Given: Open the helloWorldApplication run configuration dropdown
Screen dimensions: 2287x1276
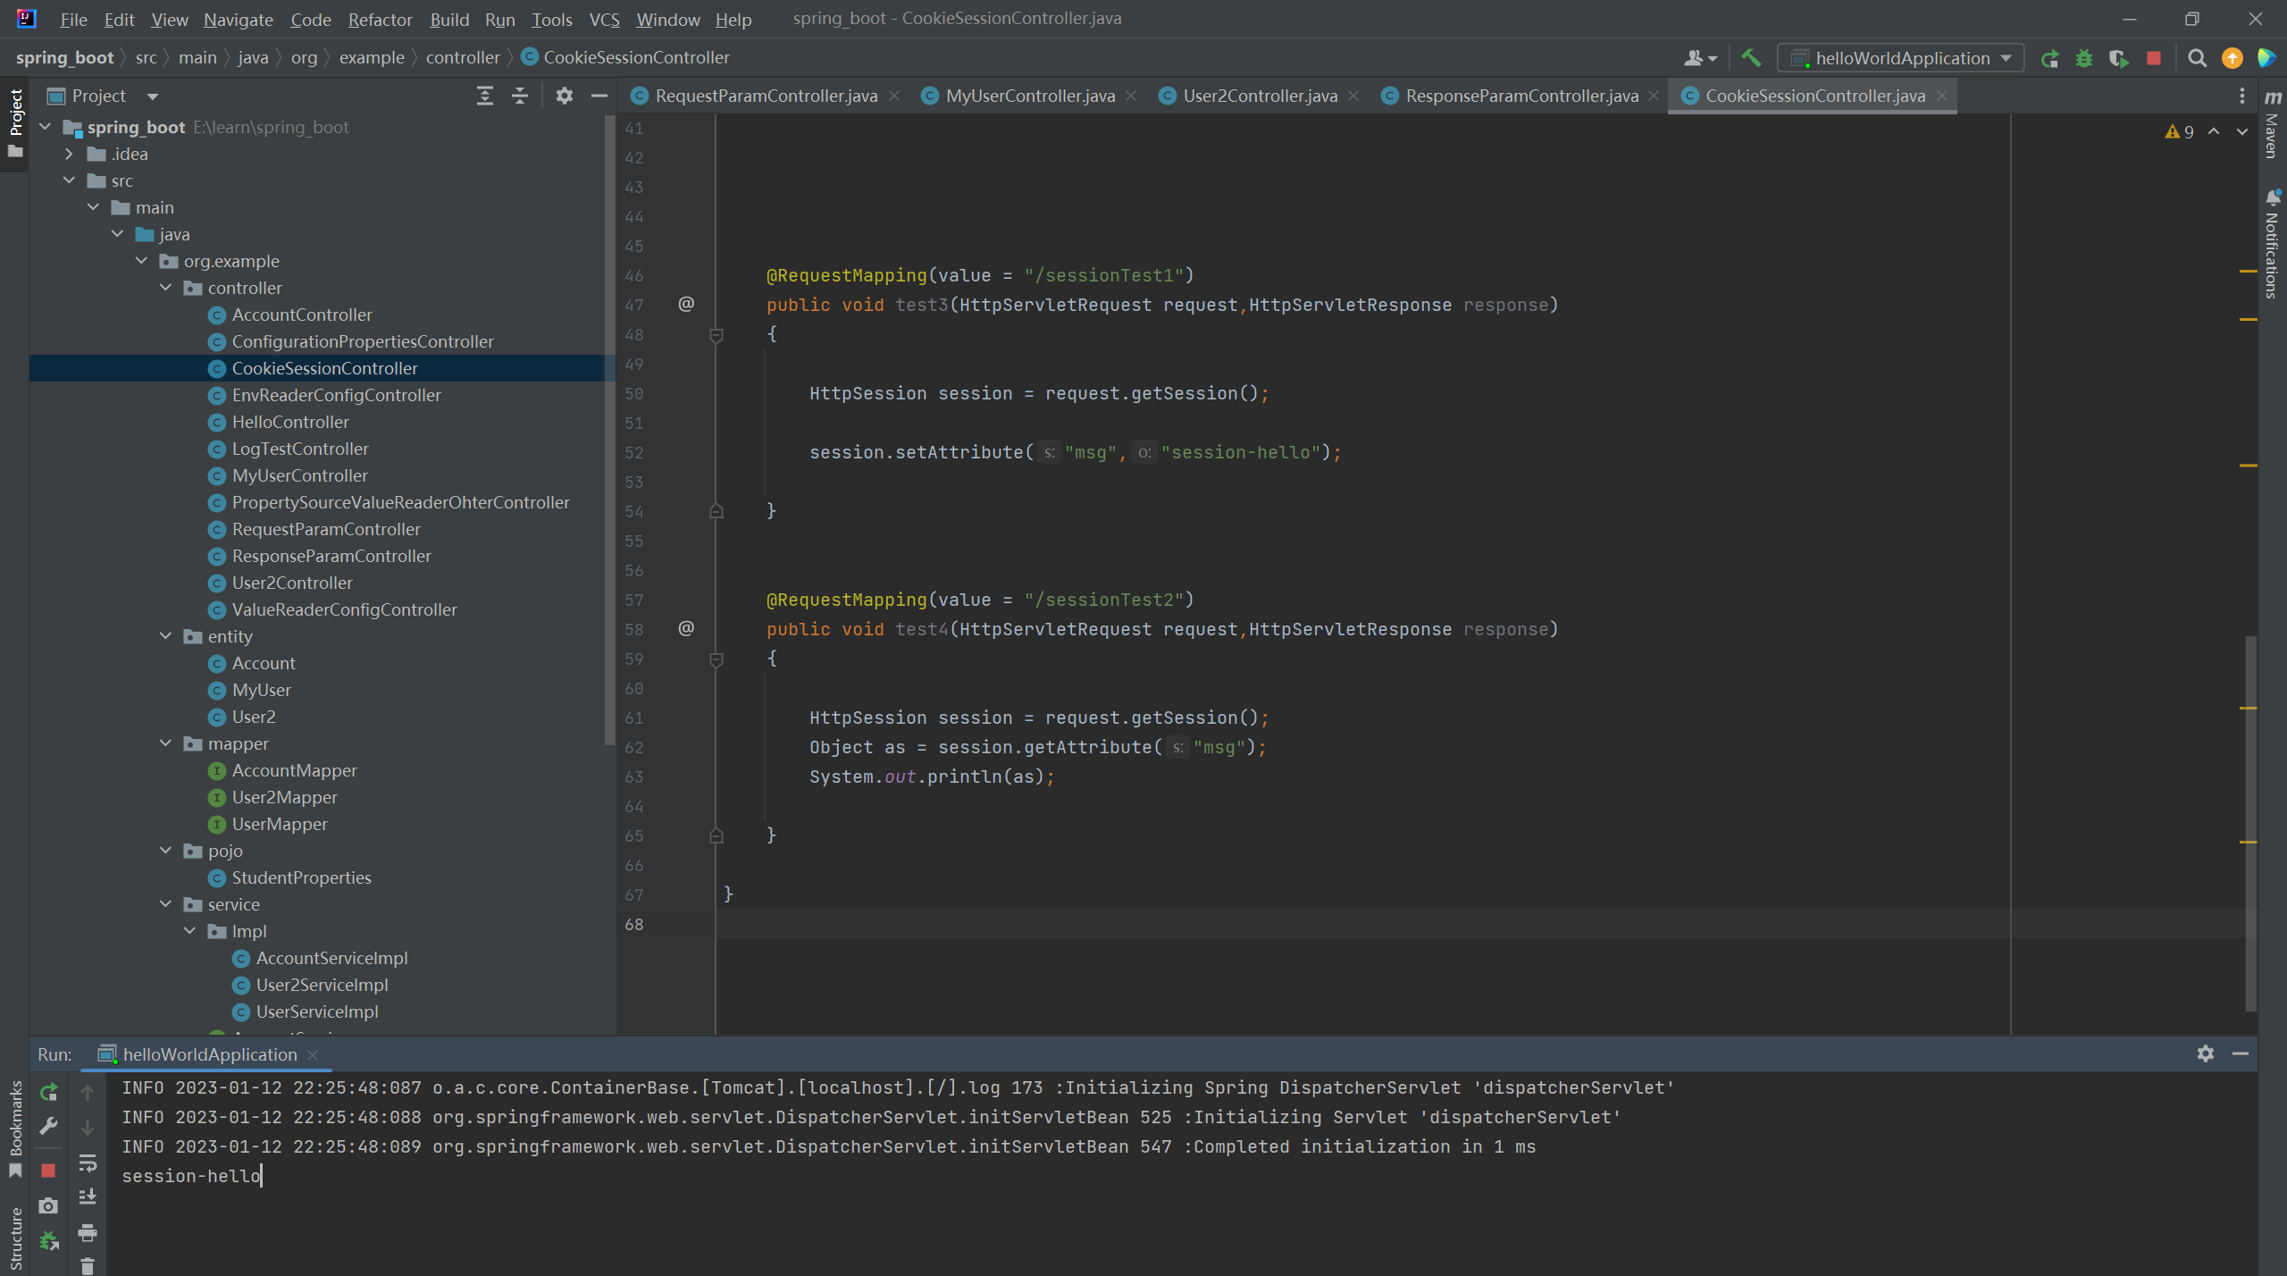Looking at the screenshot, I should [1901, 58].
